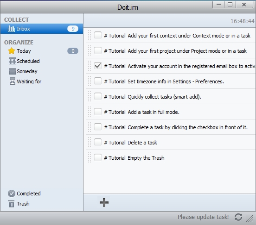Select task 'Add your first context under Context mode'
Image resolution: width=256 pixels, height=225 pixels.
tap(189, 36)
